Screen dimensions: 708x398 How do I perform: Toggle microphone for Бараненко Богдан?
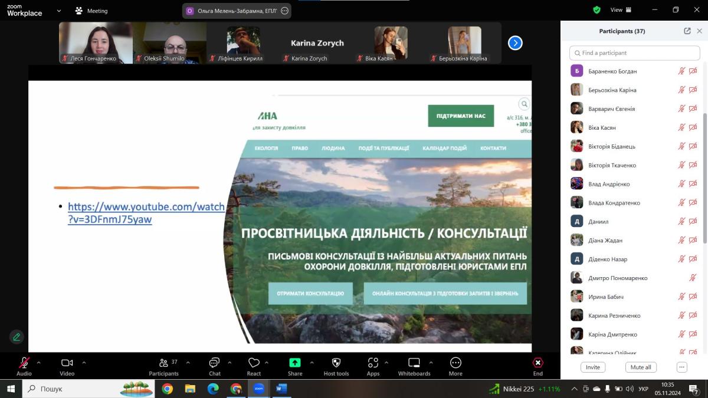681,71
